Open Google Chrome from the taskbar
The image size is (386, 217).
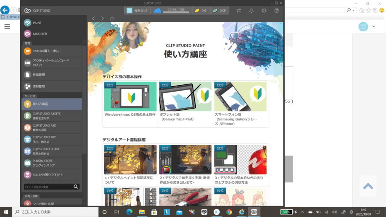229,212
